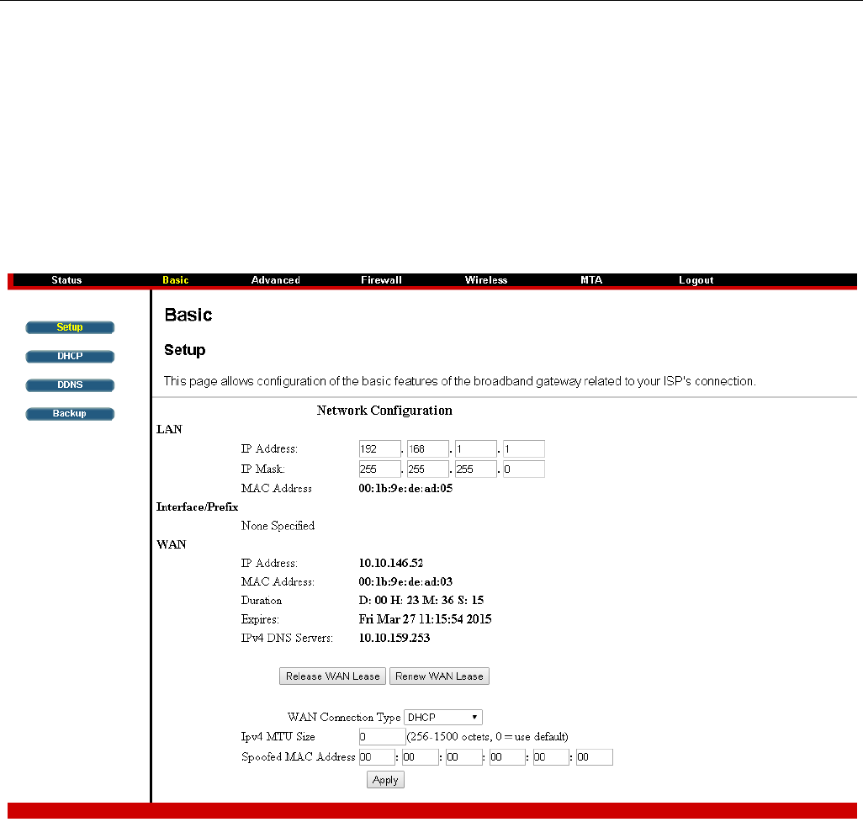Viewport: 863px width, 822px height.
Task: Open the DHCP sidebar page
Action: click(x=70, y=356)
